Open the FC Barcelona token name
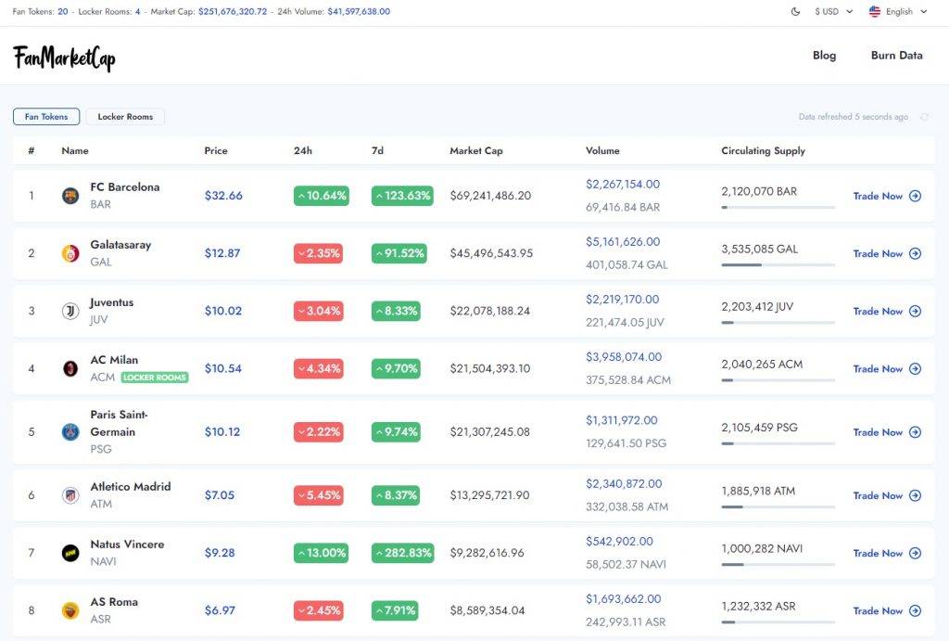Image resolution: width=949 pixels, height=641 pixels. [125, 187]
